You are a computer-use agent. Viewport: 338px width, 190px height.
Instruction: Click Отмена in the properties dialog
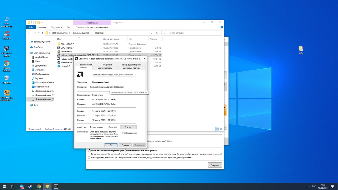pos(125,145)
